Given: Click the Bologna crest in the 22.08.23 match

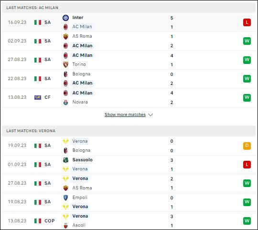Looking at the screenshot, I should click(65, 74).
